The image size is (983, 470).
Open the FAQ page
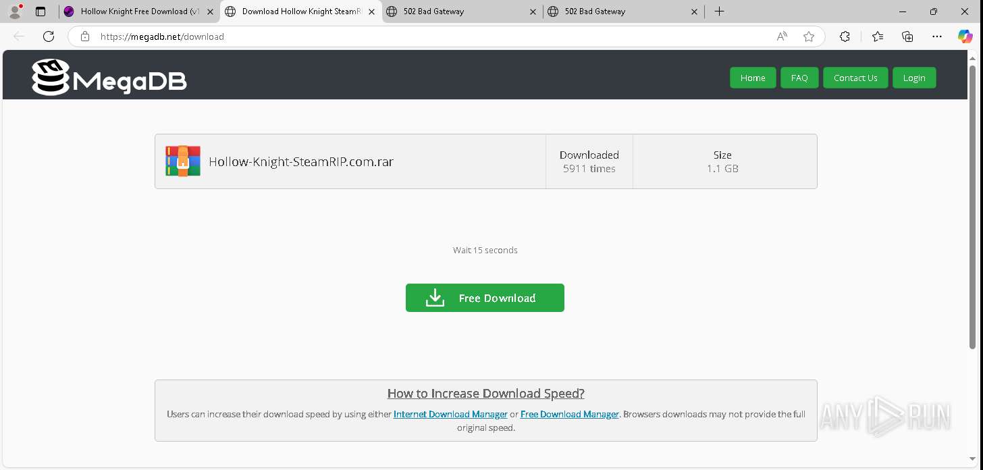tap(799, 78)
